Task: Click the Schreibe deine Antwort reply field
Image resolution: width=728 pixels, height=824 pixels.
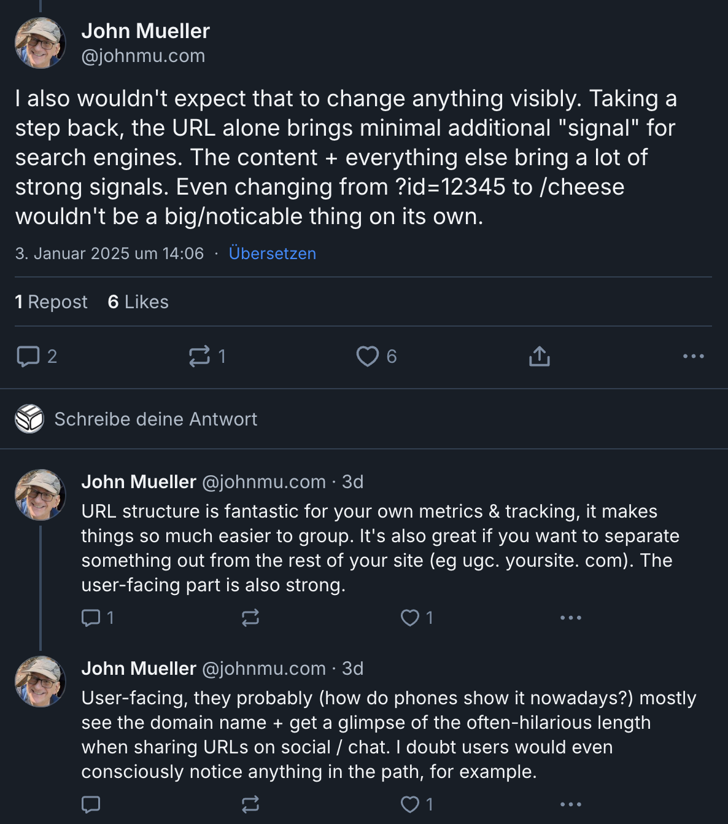Action: tap(156, 419)
